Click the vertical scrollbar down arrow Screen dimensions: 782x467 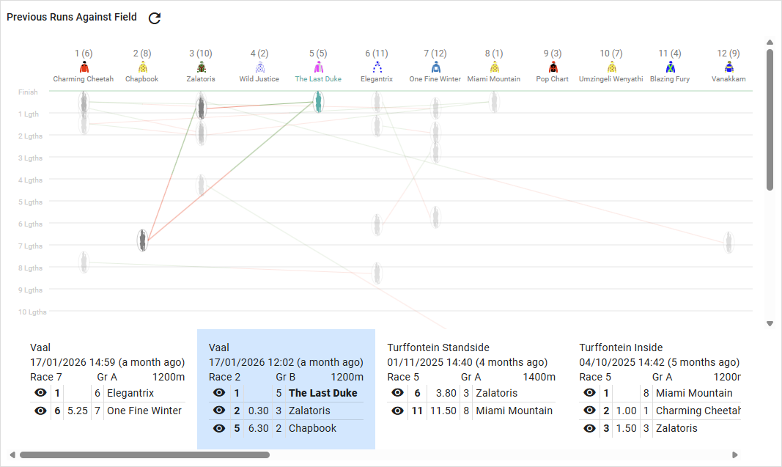[x=770, y=323]
